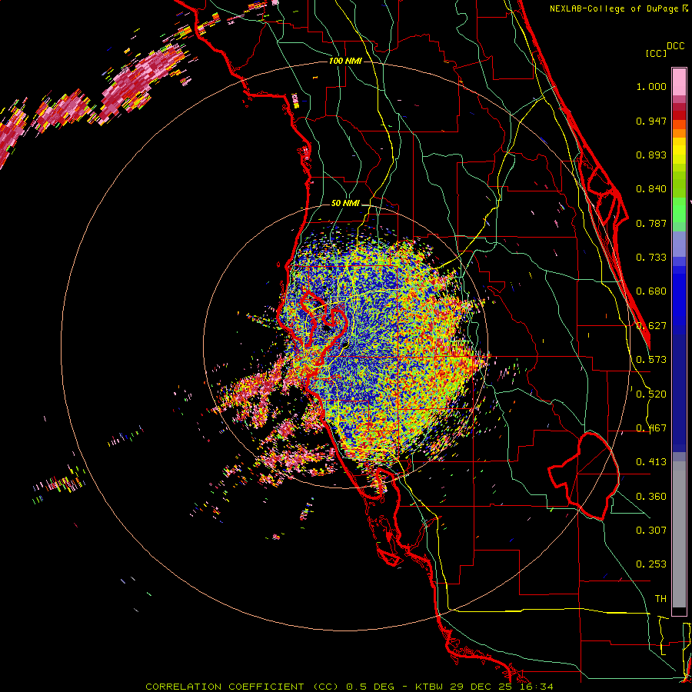Click the 0.733 legend value
The height and width of the screenshot is (692, 692).
tap(651, 258)
